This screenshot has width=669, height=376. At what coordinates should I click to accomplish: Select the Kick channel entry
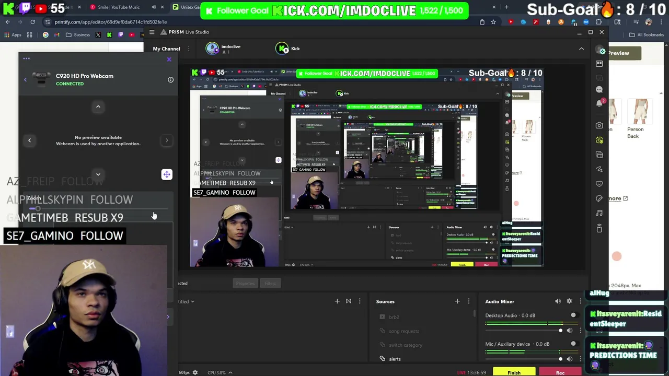click(289, 49)
